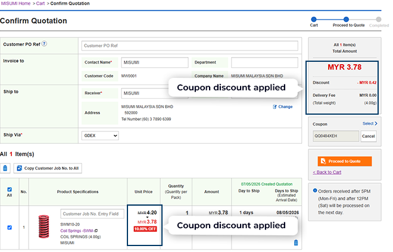Viewport: 393px width, 252px height.
Task: Click the Delivery Fee MYR 0.00 value
Action: (x=367, y=95)
